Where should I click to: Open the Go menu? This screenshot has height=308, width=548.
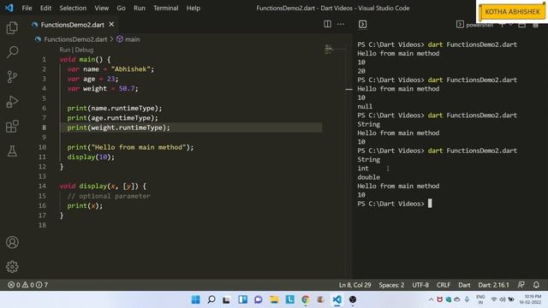coord(121,8)
